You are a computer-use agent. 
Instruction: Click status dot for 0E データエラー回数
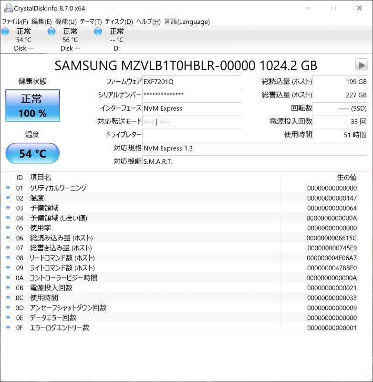8,318
